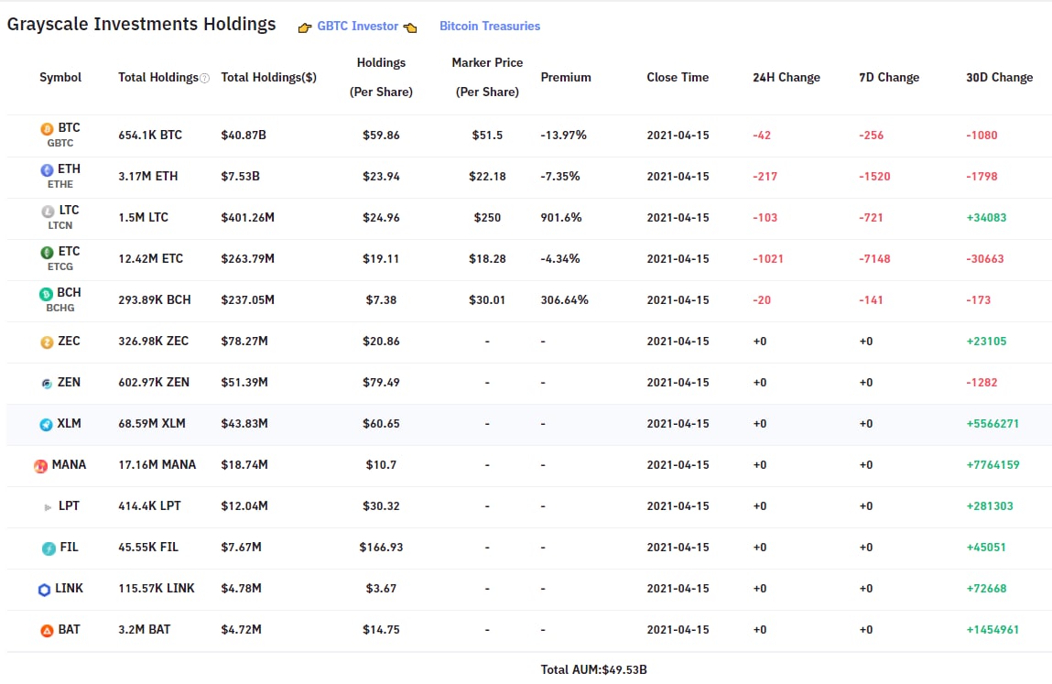Screen dimensions: 1052x684
Task: Click the Decentraland MANA icon
Action: tap(41, 466)
